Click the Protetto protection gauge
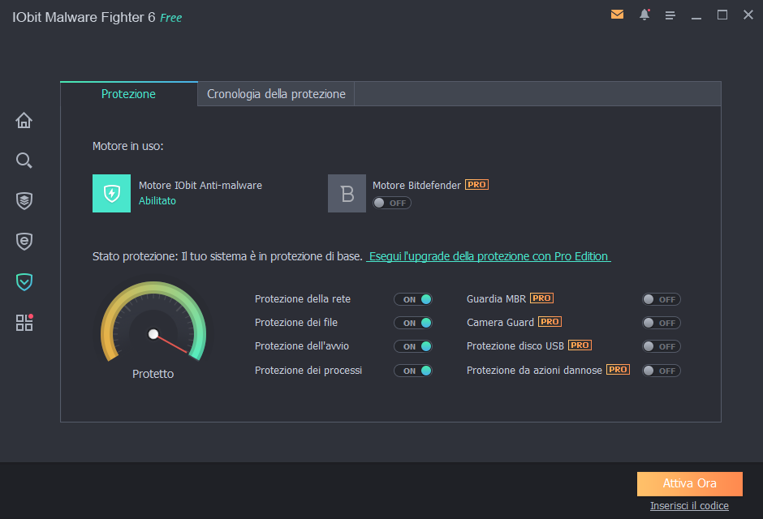This screenshot has height=519, width=763. (153, 328)
